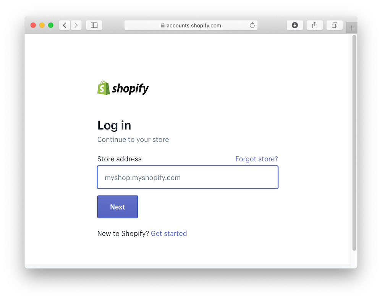Close the window with the red button

[x=33, y=25]
